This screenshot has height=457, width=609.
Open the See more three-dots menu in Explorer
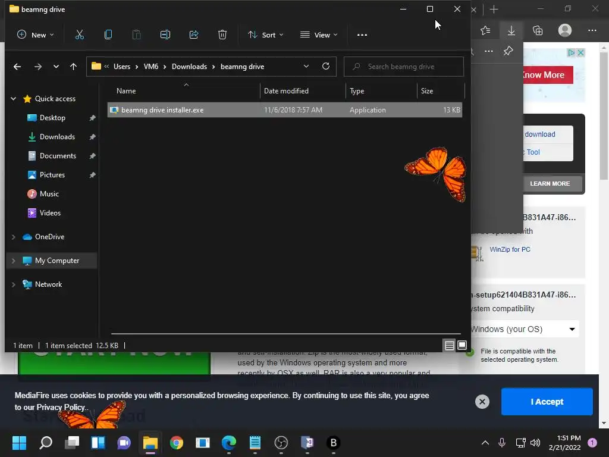point(362,35)
